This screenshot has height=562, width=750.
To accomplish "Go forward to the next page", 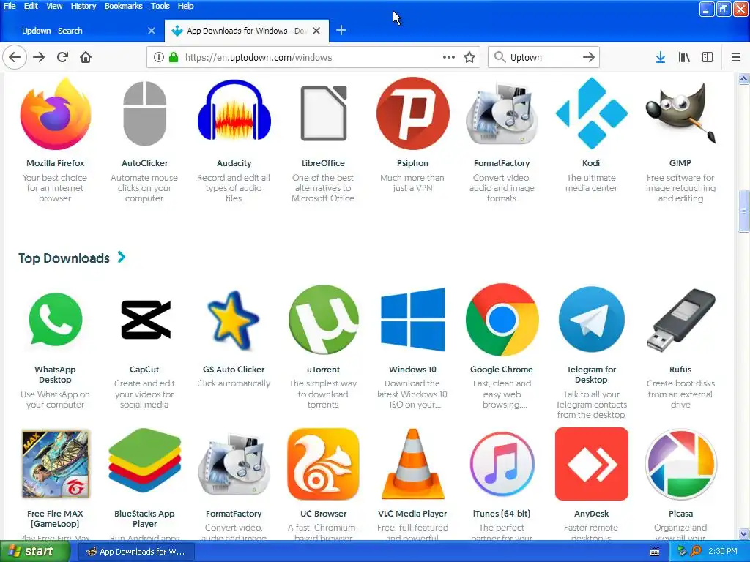I will [39, 57].
